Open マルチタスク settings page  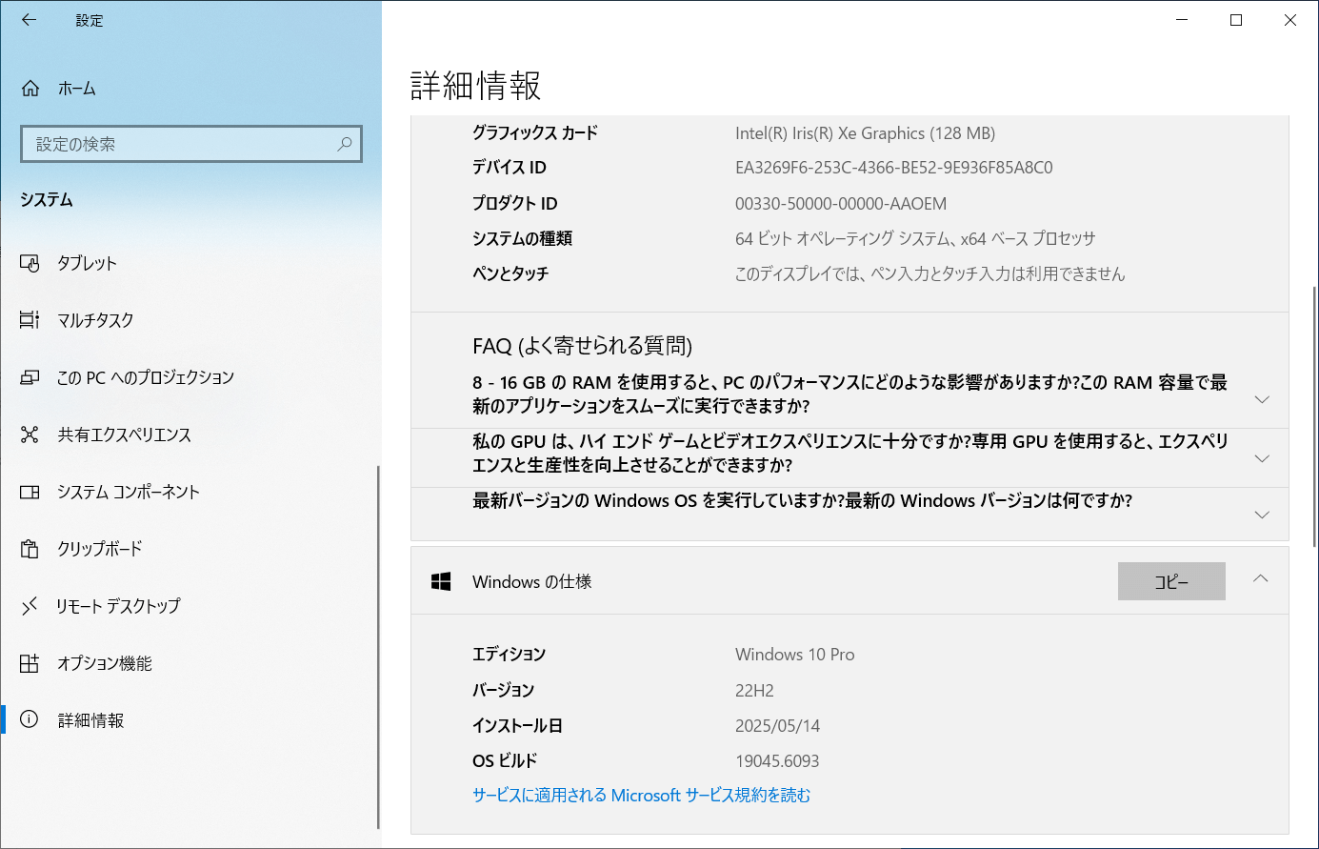[189, 320]
